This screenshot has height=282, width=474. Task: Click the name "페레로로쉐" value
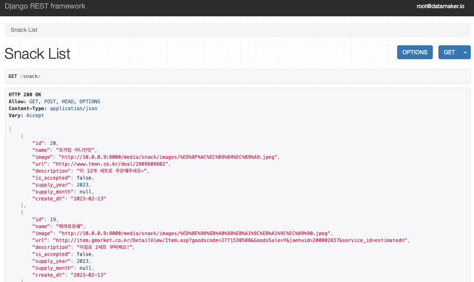pos(69,226)
